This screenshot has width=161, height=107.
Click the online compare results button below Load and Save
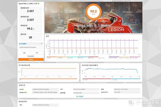click(x=31, y=56)
